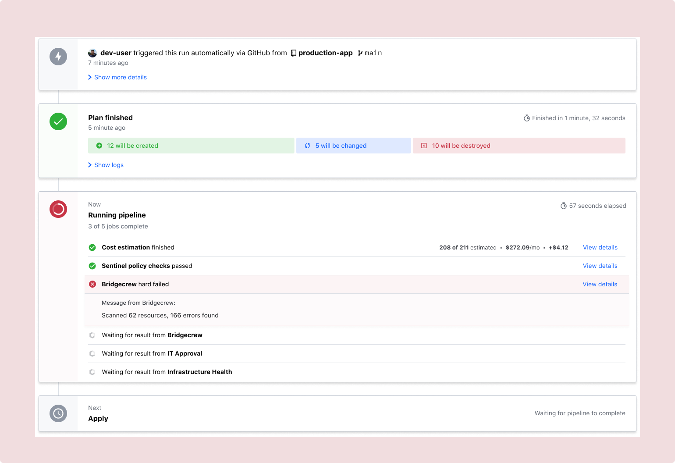Viewport: 675px width, 463px height.
Task: Click Sentinel policy checks passed label
Action: point(147,266)
